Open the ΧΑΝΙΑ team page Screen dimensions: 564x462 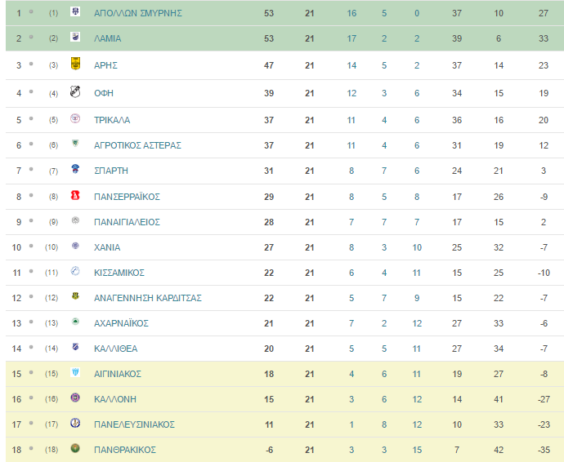click(x=107, y=247)
